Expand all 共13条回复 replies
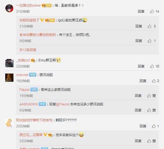Screen dimensions: 164x149 tap(28, 50)
